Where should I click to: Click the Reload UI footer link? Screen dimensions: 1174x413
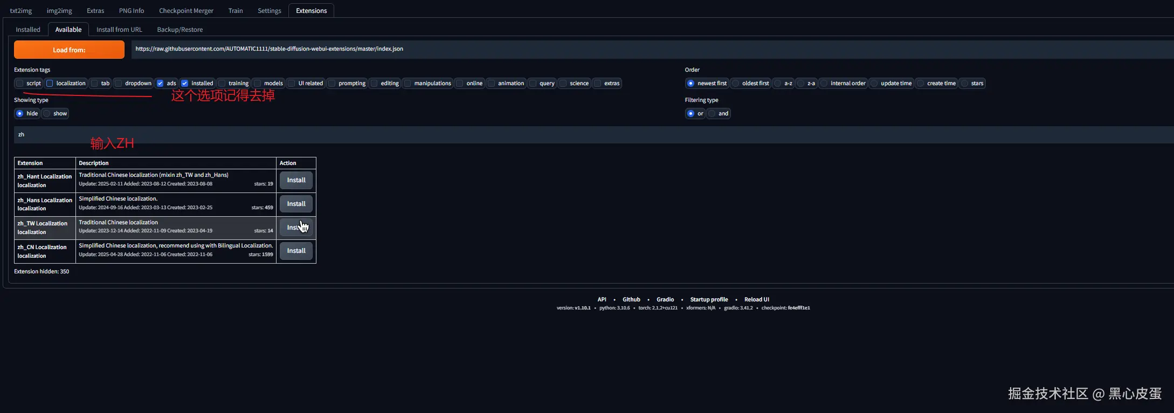(x=757, y=299)
